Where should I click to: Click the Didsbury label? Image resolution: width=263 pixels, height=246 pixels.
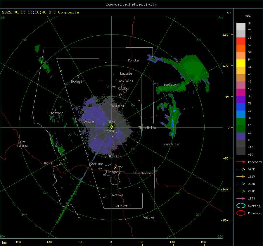tap(110, 131)
